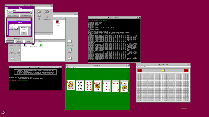This screenshot has width=209, height=117.
Task: Select the Mini Golf game icon
Action: (41, 44)
